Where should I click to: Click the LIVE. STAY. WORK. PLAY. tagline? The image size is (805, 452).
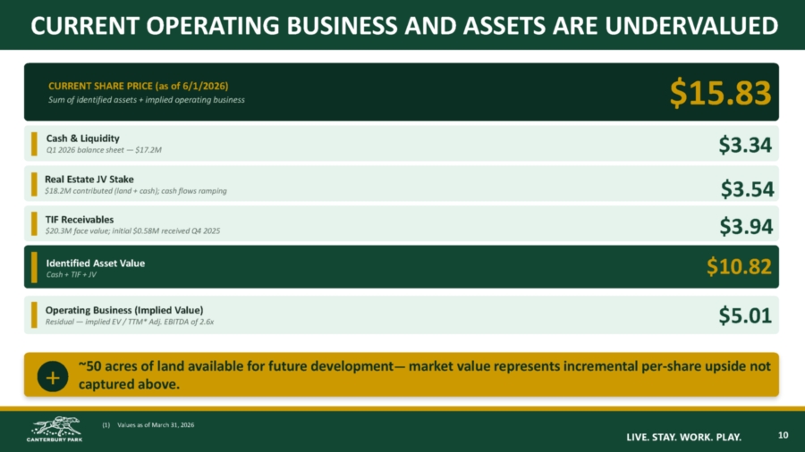684,437
